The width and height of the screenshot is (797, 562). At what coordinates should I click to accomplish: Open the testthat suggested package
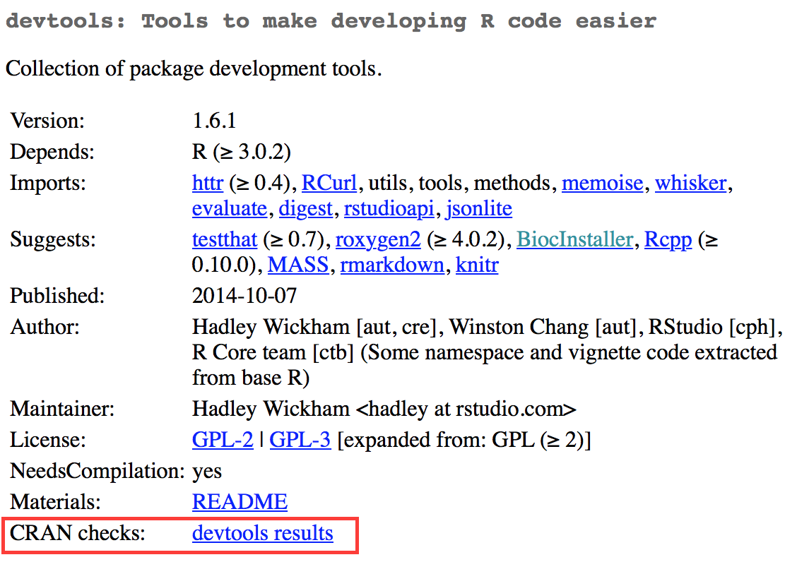click(225, 239)
